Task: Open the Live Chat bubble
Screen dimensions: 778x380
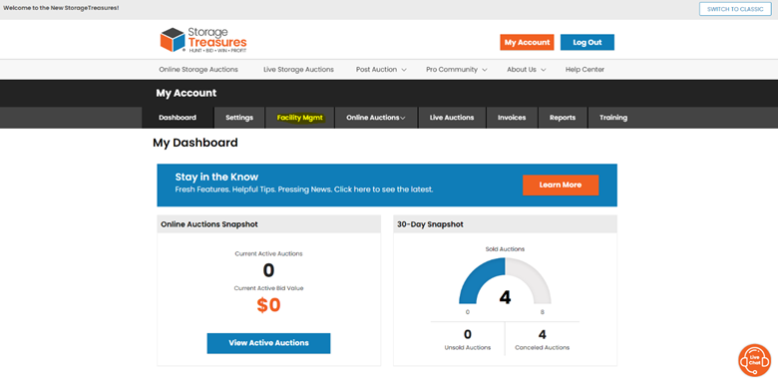Action: point(755,361)
